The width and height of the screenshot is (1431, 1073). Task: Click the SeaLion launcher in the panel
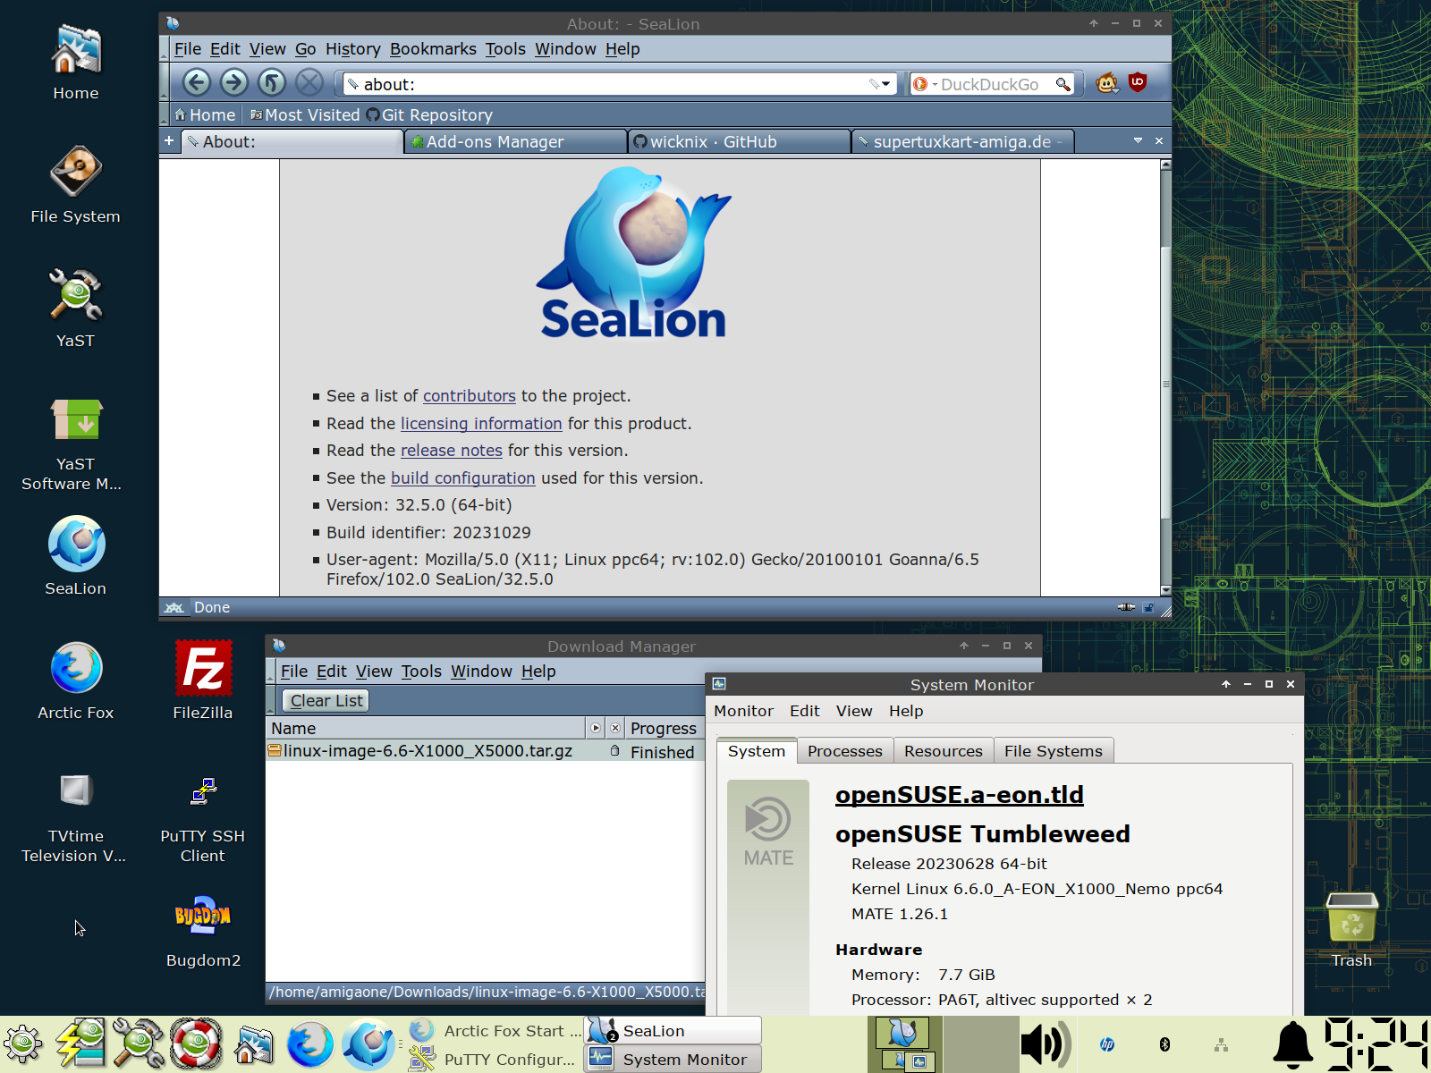[368, 1044]
